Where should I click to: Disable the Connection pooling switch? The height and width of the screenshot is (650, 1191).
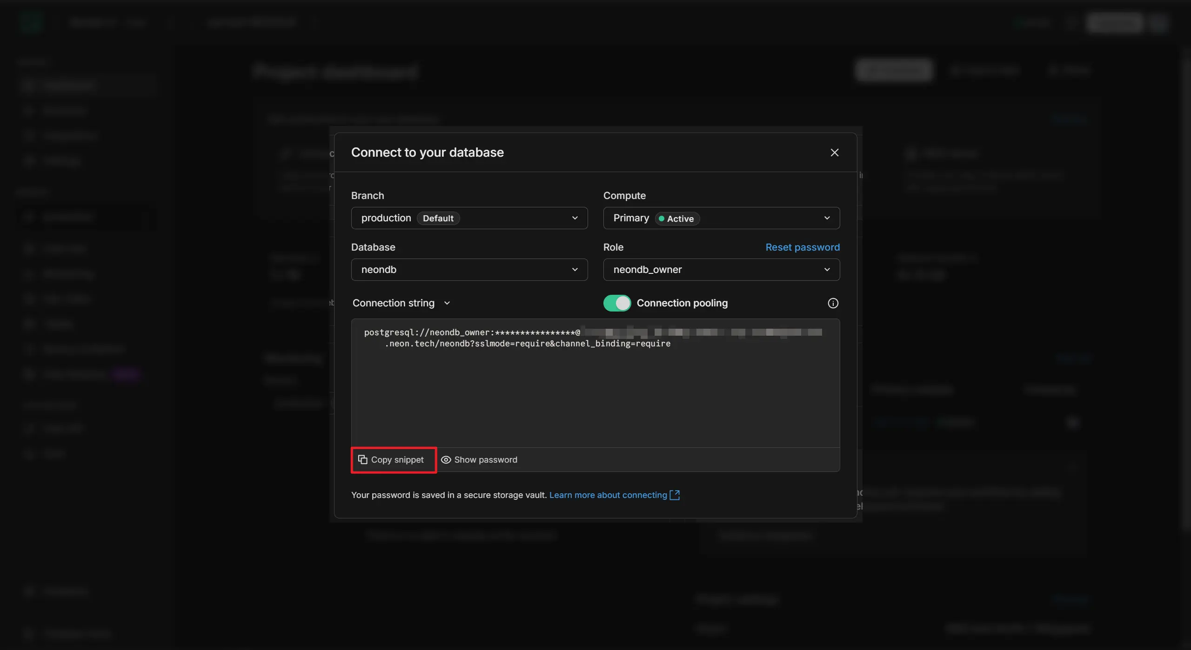[x=617, y=303]
